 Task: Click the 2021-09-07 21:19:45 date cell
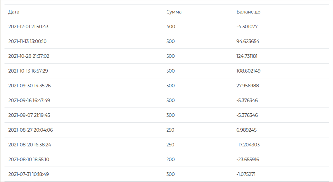29,115
